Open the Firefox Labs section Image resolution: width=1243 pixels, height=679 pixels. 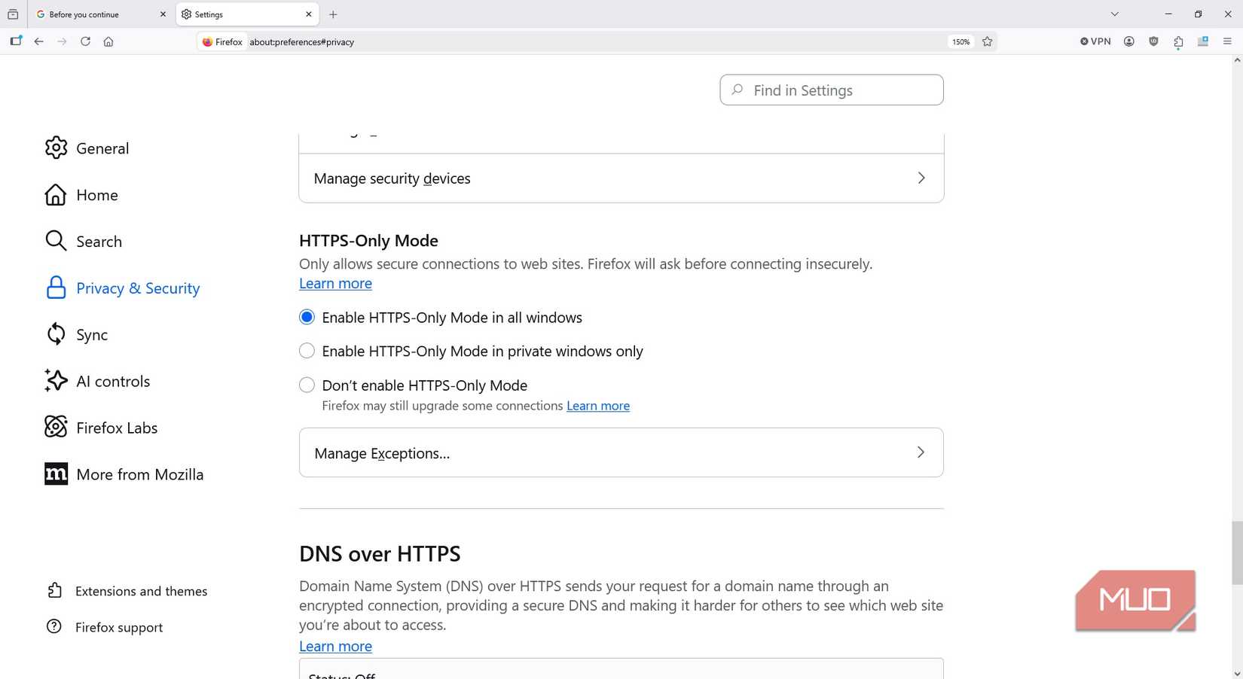[117, 428]
